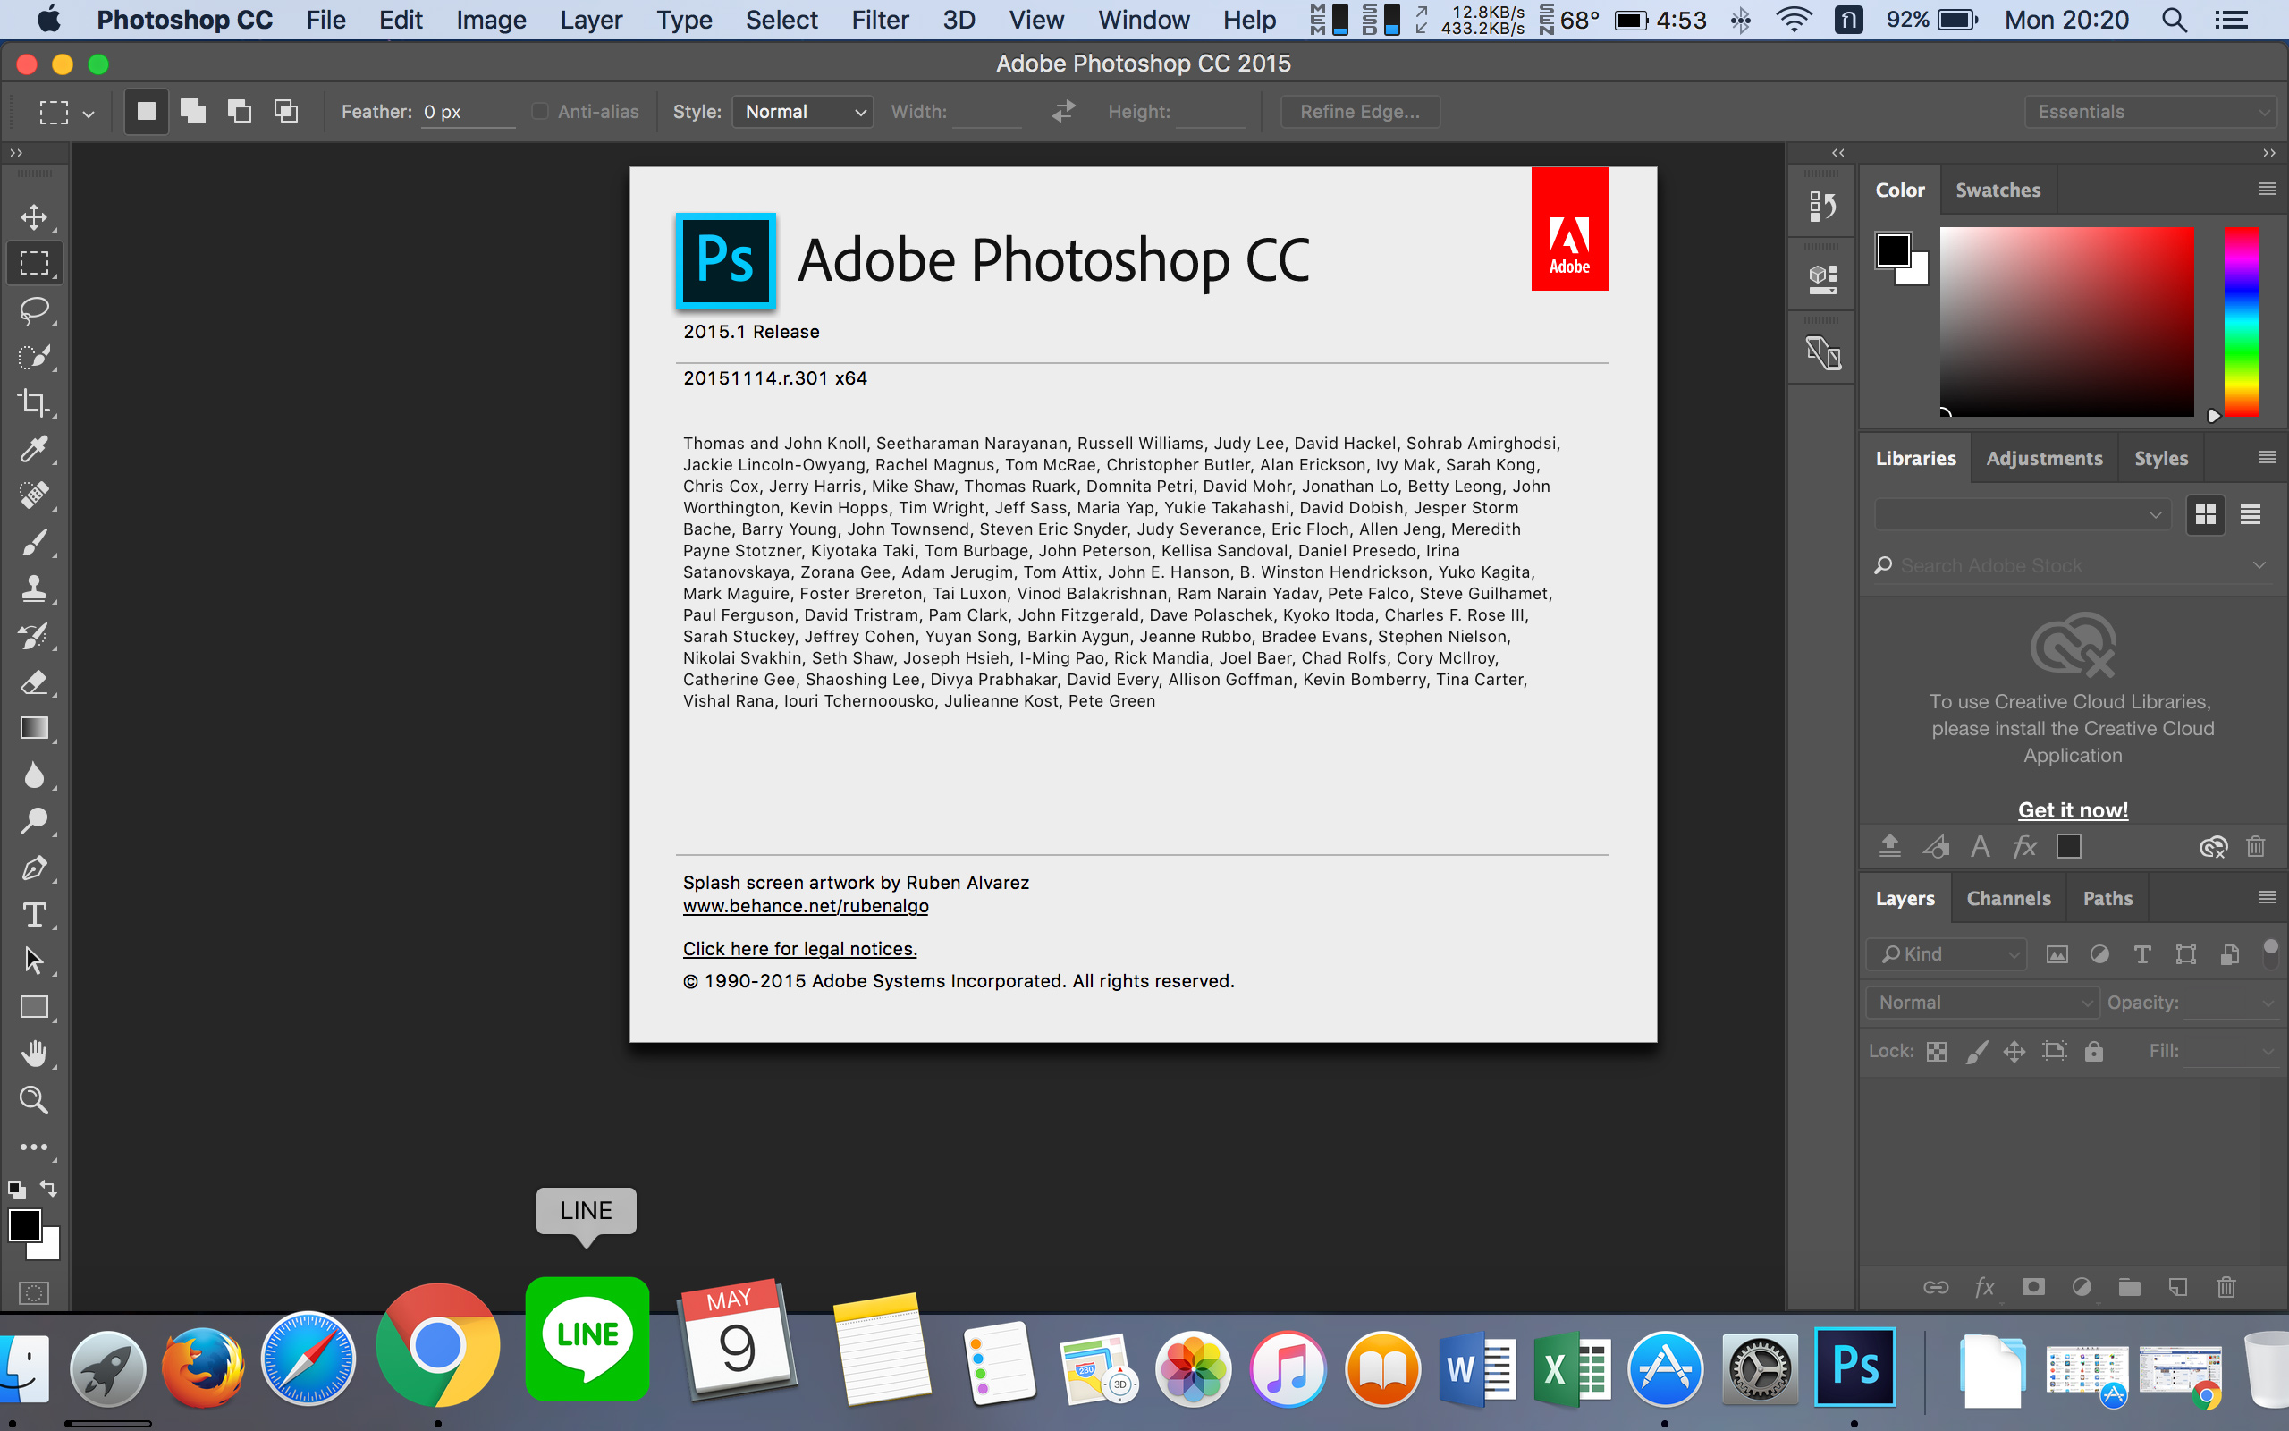Select the Quick Selection tool

click(x=34, y=357)
